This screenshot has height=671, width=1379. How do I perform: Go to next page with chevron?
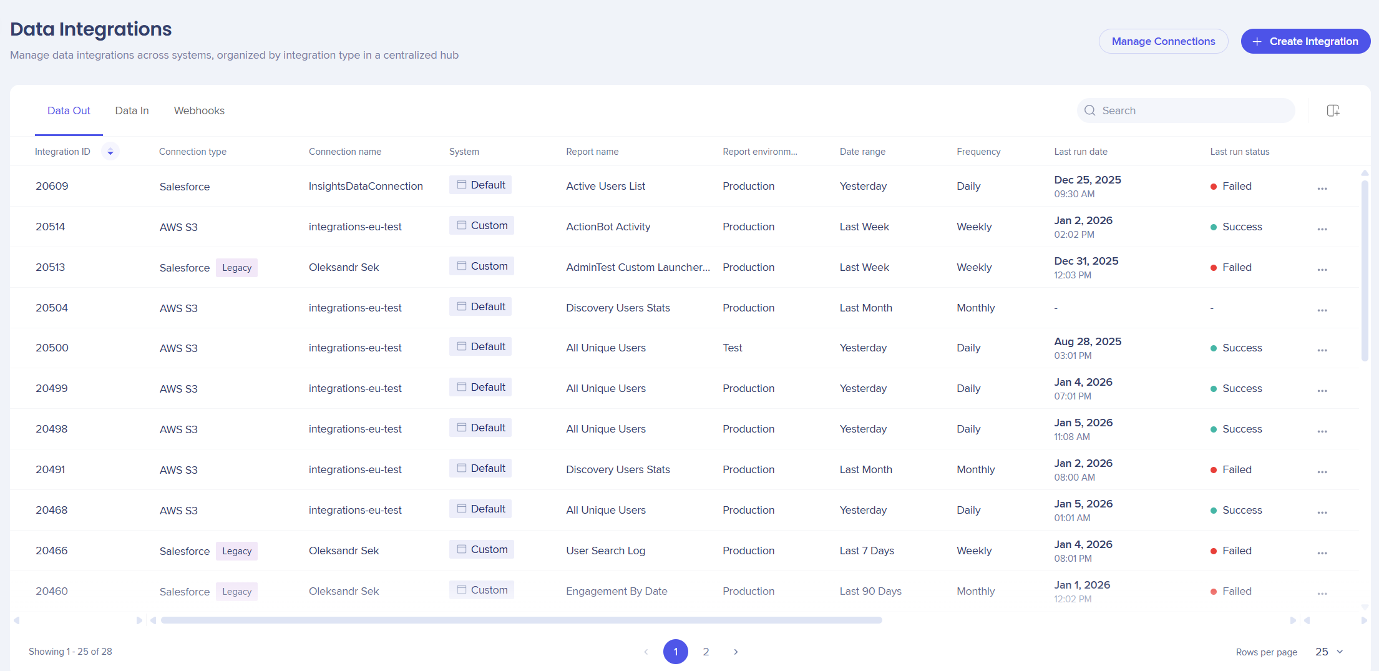tap(736, 652)
